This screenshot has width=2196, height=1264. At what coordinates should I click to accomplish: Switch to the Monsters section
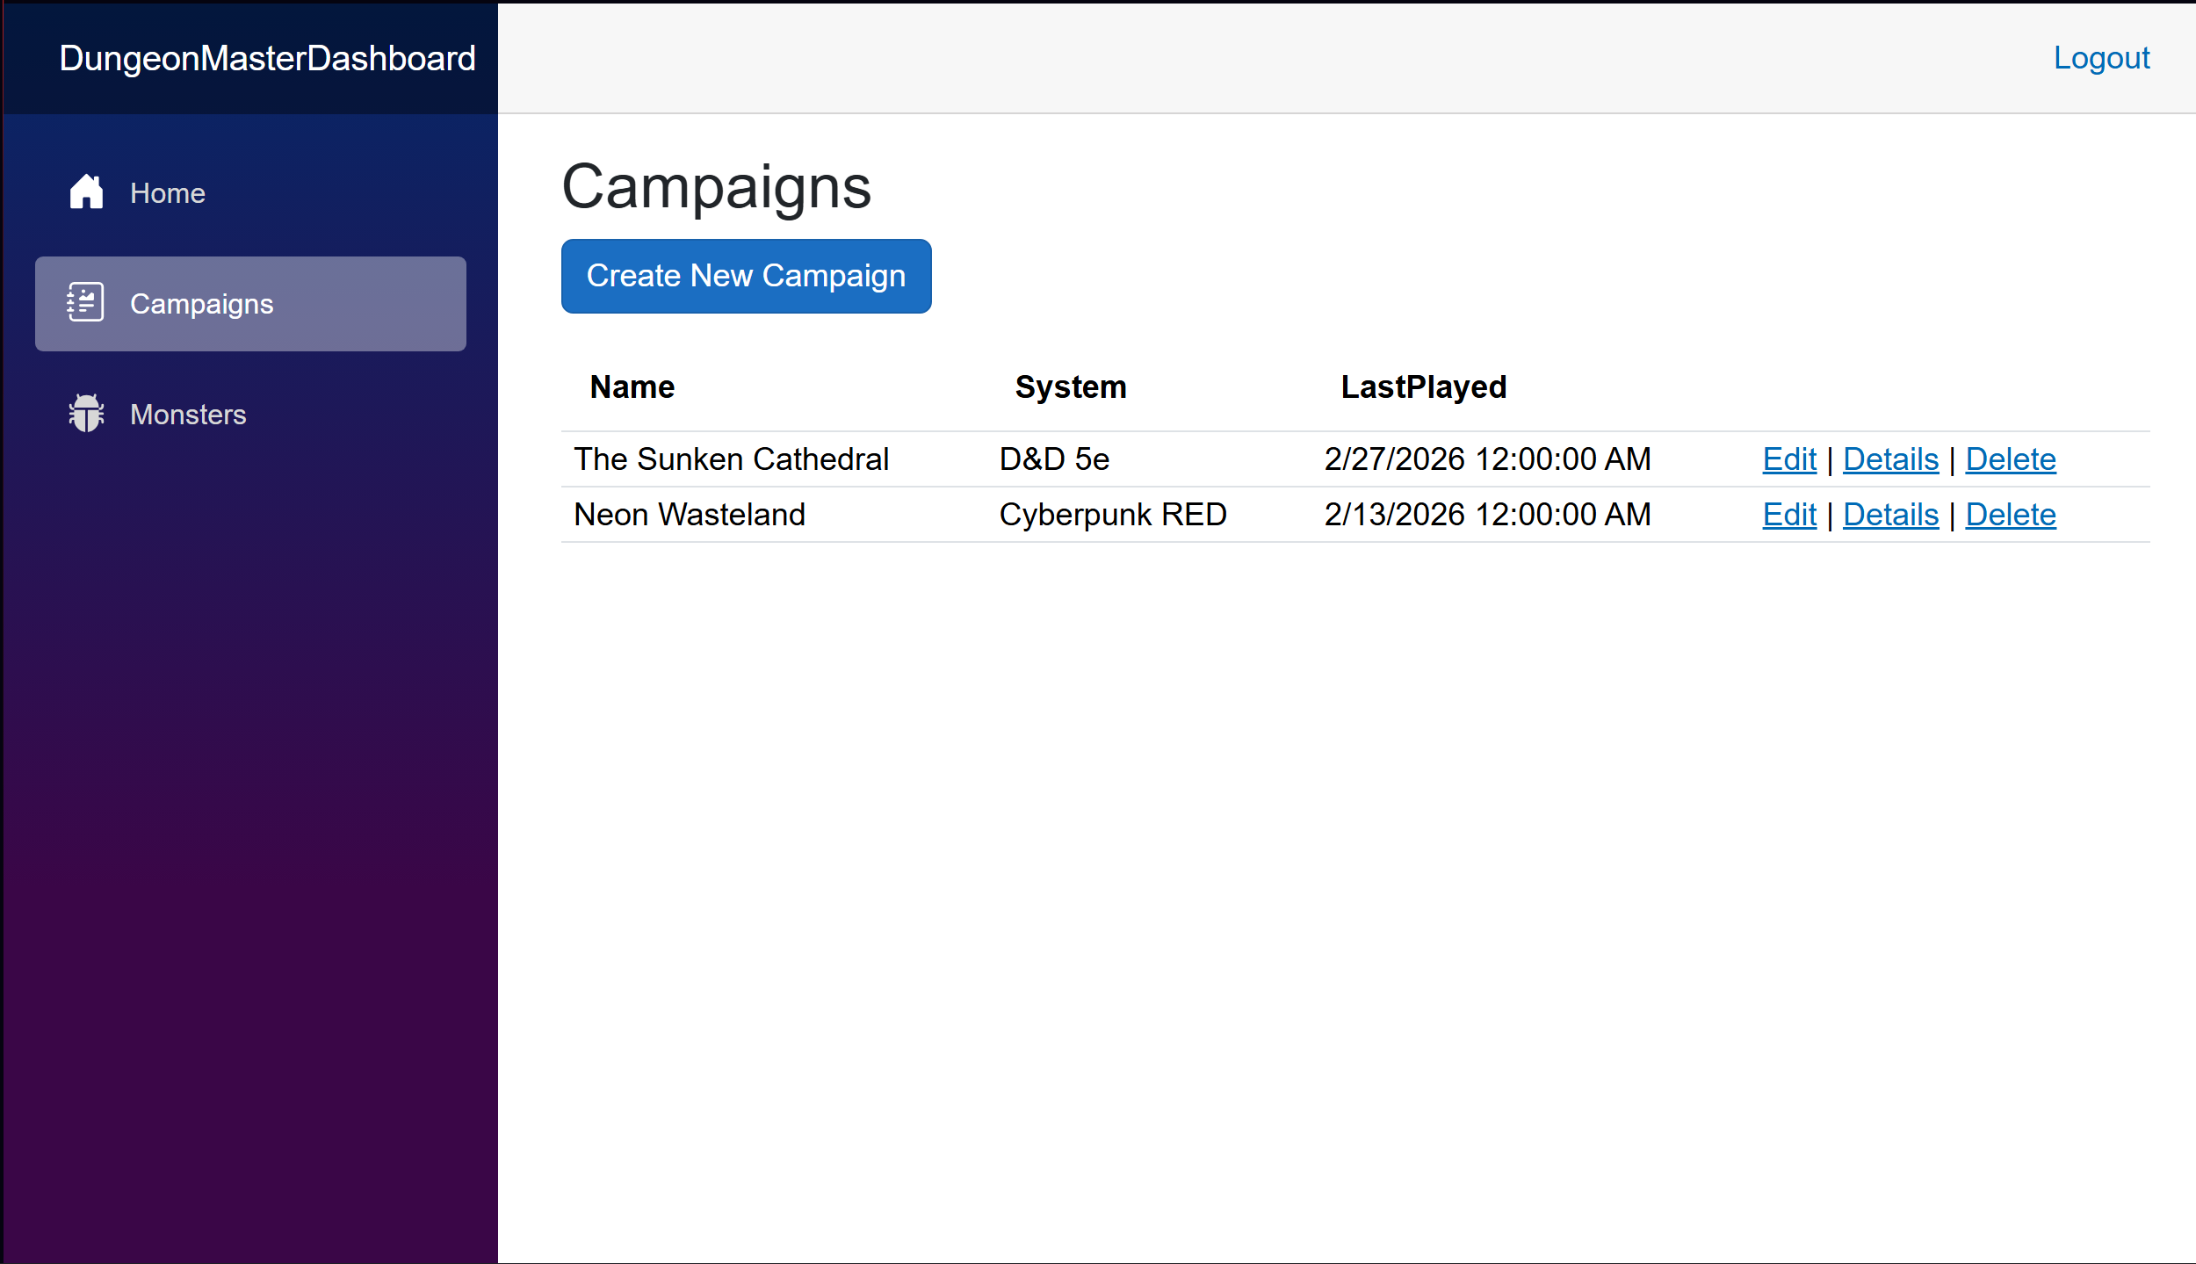click(187, 414)
